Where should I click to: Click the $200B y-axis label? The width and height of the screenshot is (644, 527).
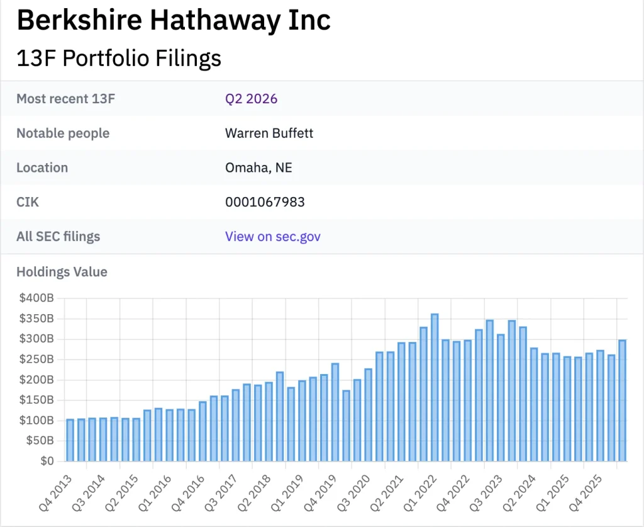click(36, 380)
